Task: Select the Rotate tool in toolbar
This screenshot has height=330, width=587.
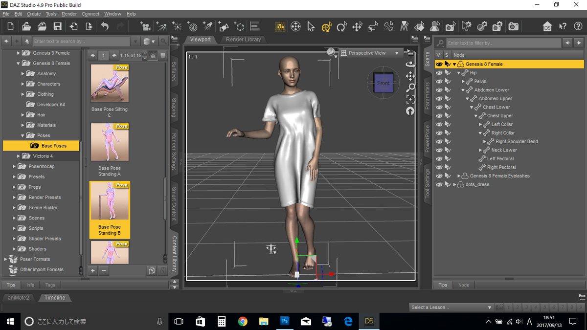Action: pos(342,26)
